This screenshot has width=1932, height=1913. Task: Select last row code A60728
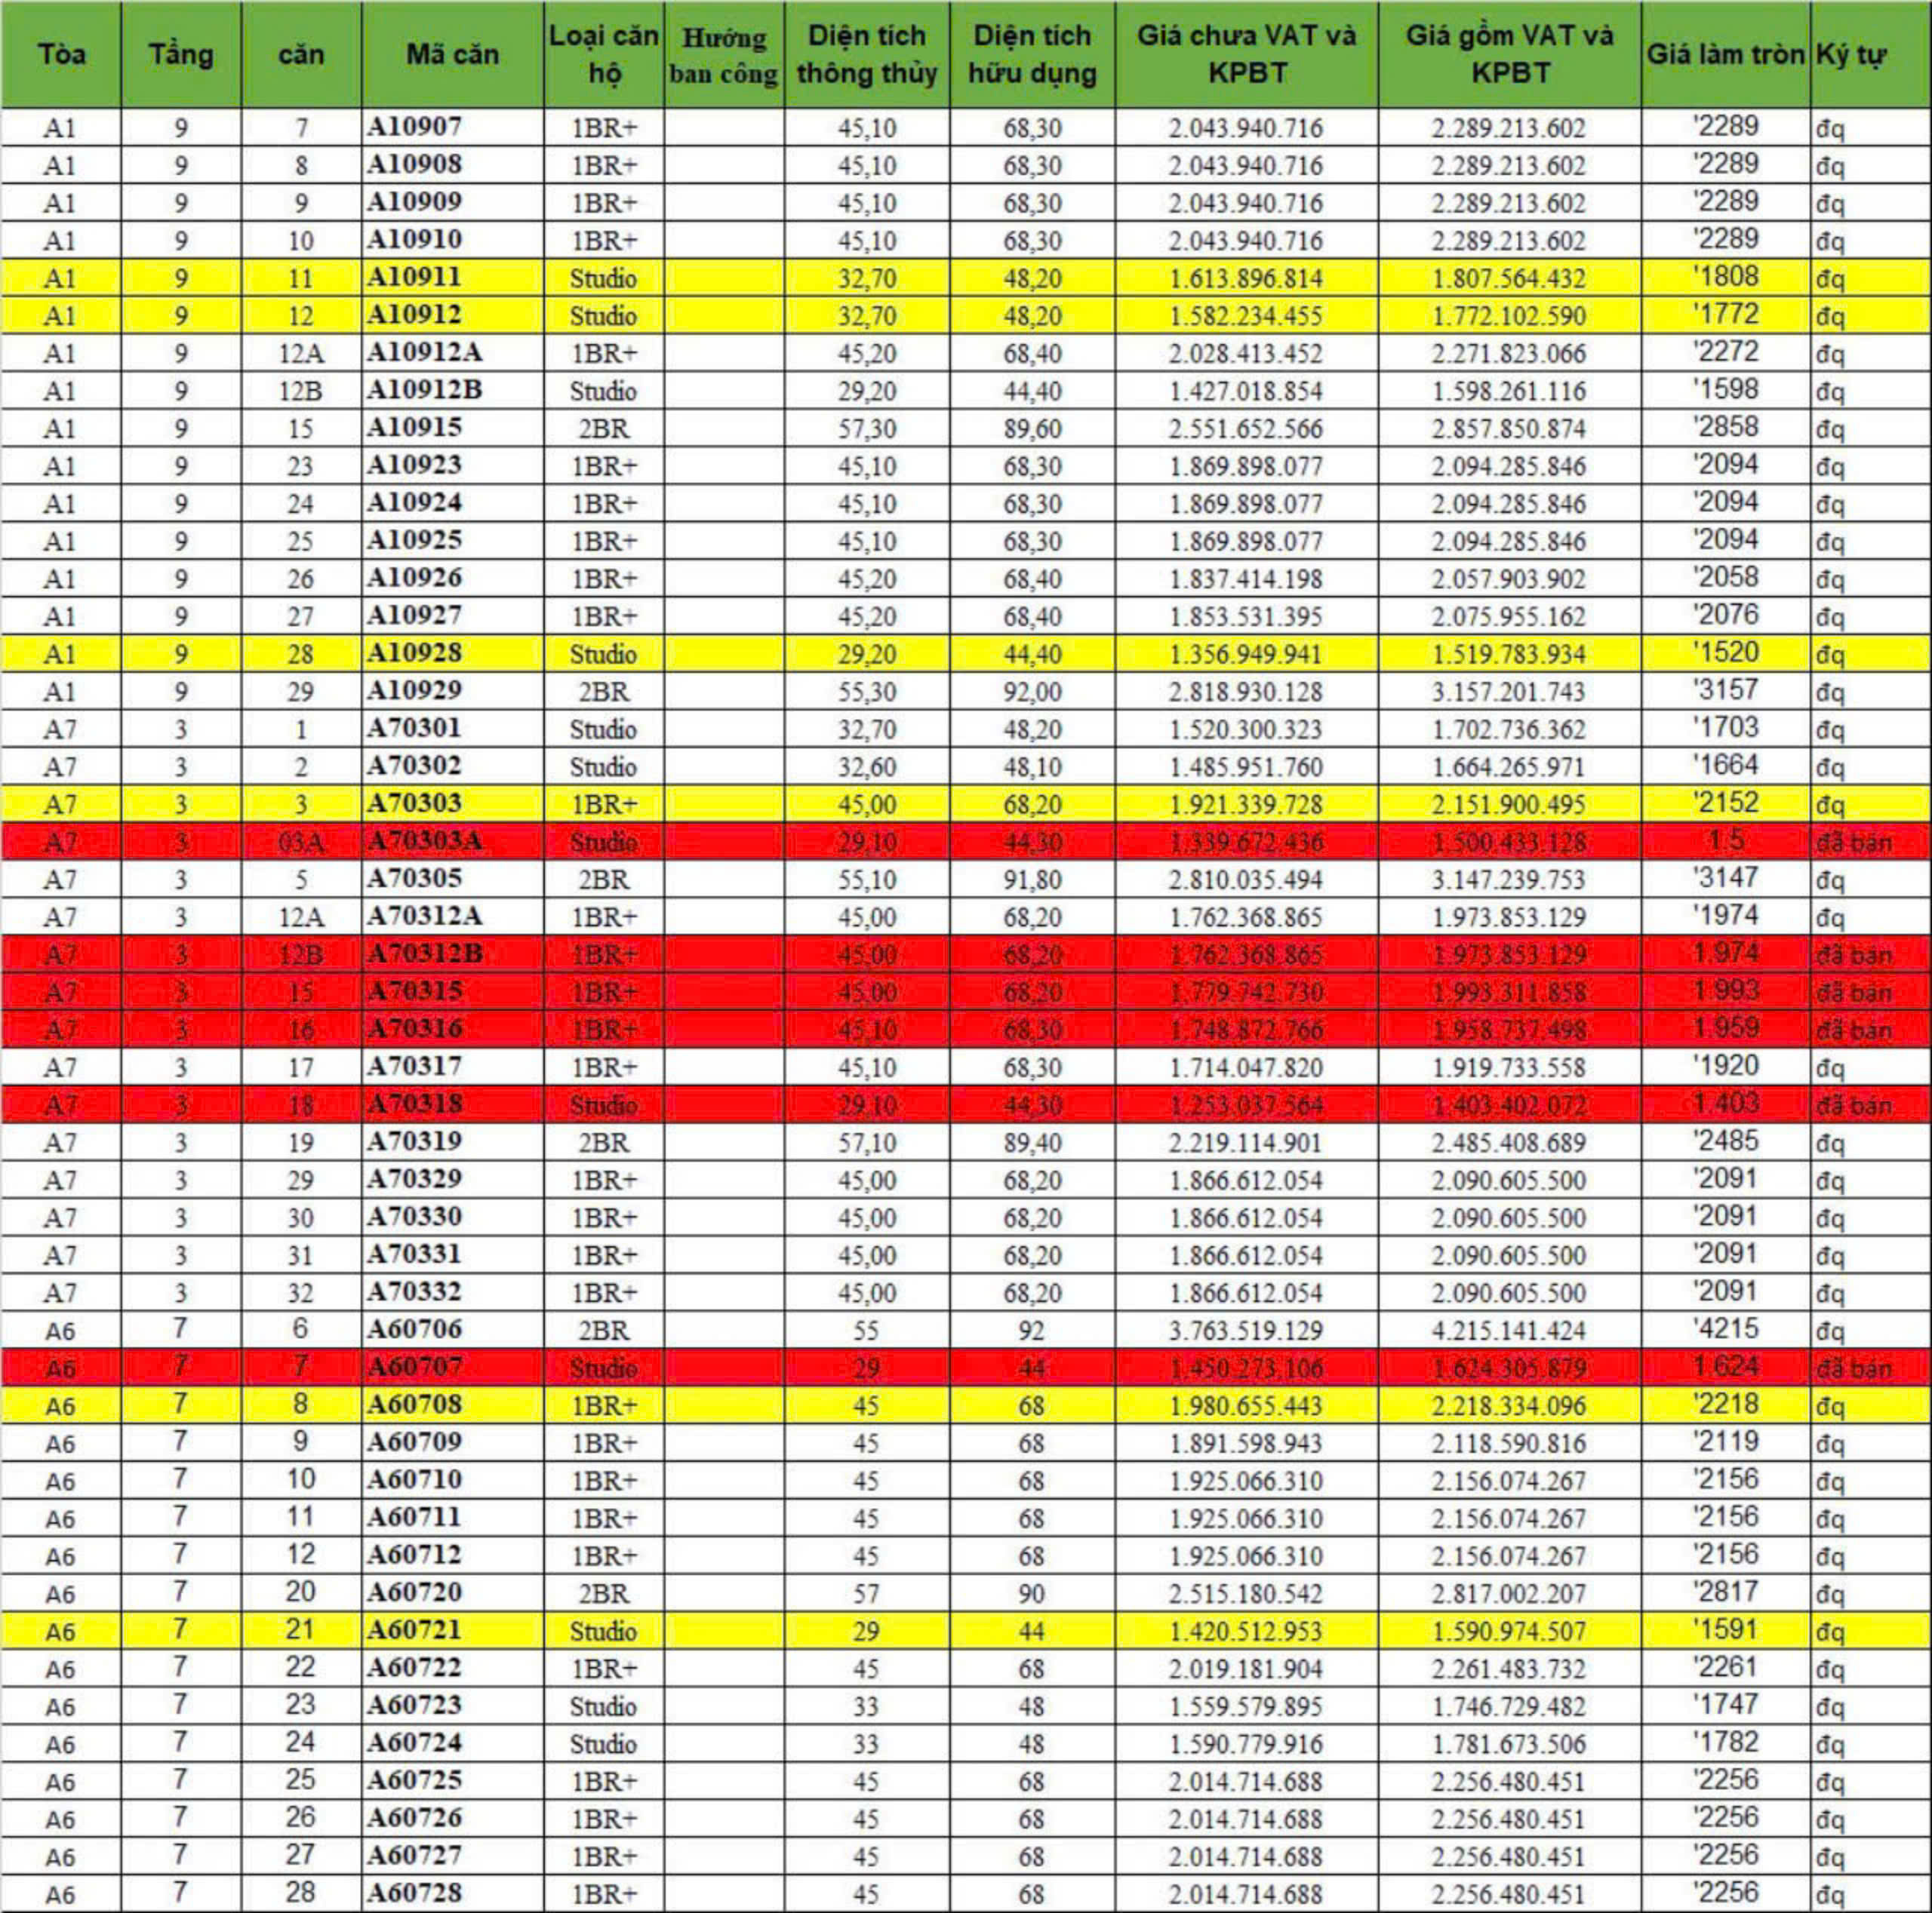[x=415, y=1893]
